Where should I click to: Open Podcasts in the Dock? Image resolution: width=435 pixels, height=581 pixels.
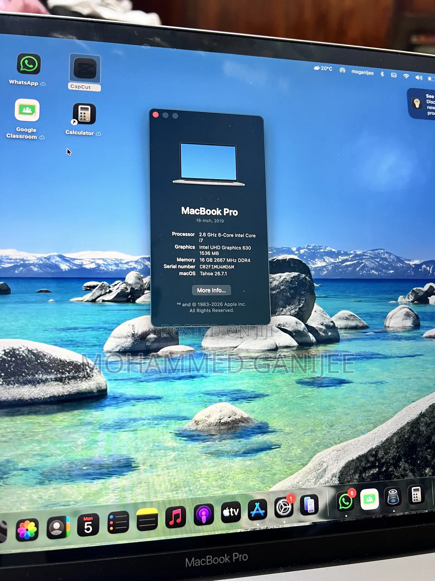[204, 514]
